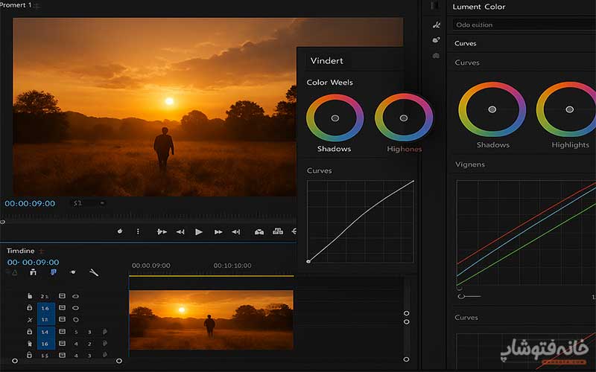Click the Vindert panel title
This screenshot has width=596, height=372.
click(x=326, y=61)
